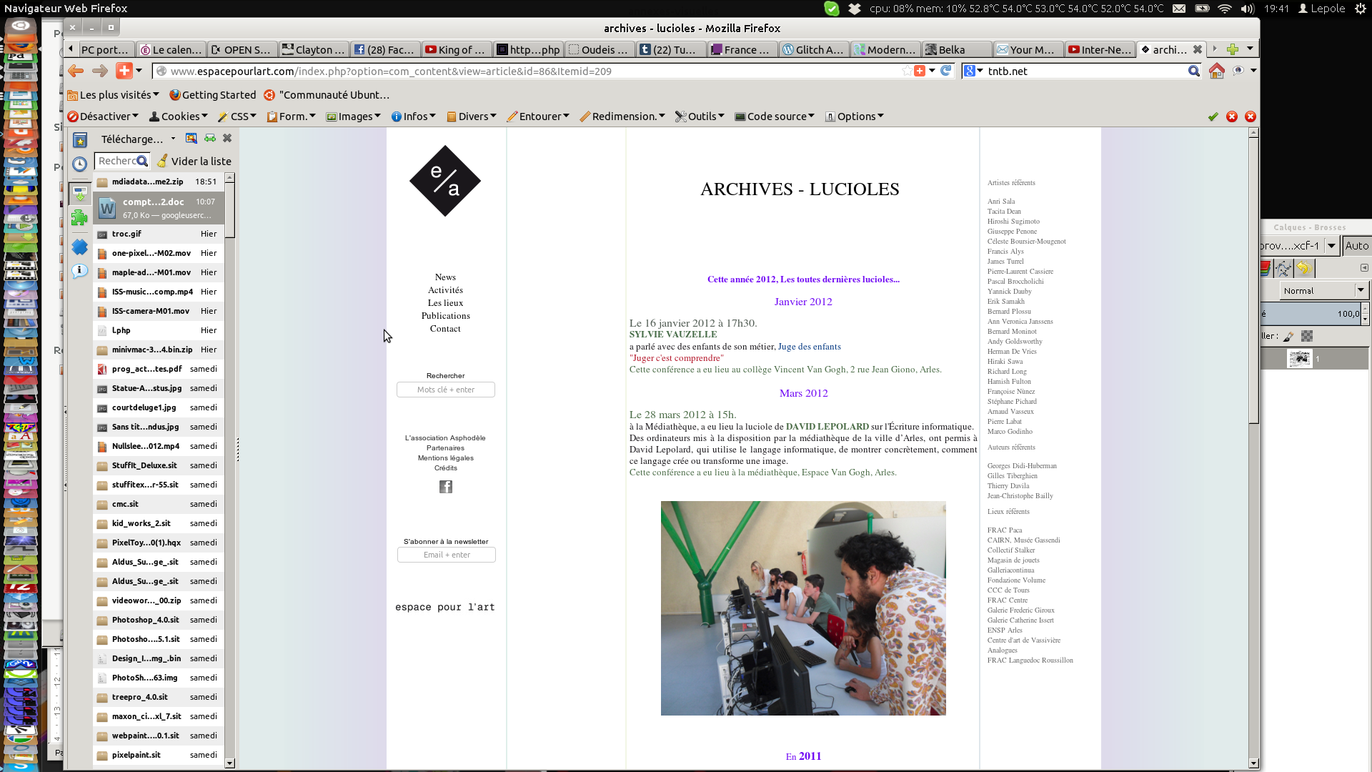1372x772 pixels.
Task: Click the Facebook icon on the web page
Action: click(445, 487)
